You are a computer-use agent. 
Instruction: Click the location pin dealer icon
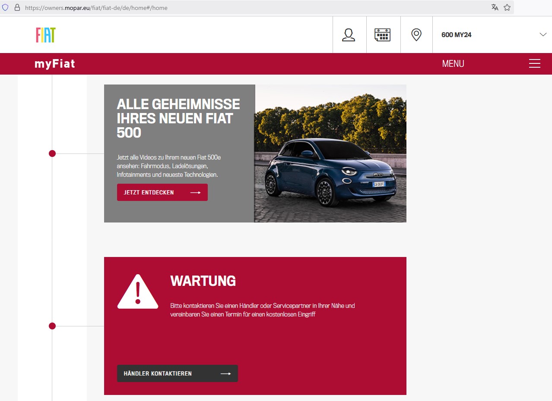[x=416, y=35]
